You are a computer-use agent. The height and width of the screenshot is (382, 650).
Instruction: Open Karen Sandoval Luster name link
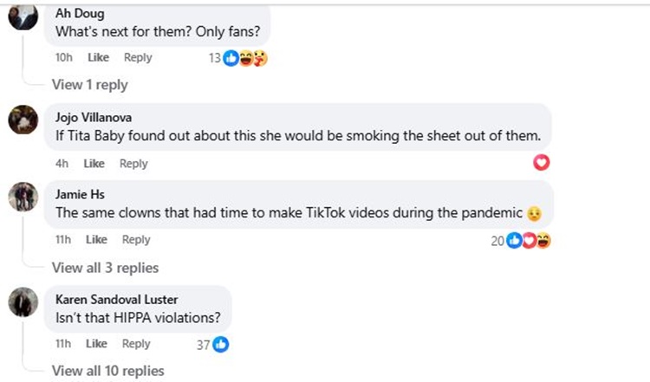click(x=114, y=300)
